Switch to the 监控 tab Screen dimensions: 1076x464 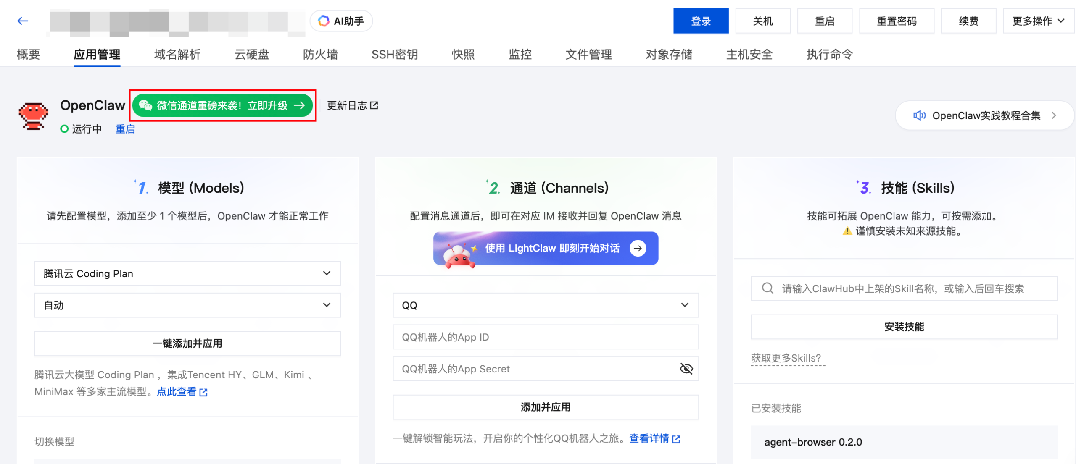tap(520, 55)
